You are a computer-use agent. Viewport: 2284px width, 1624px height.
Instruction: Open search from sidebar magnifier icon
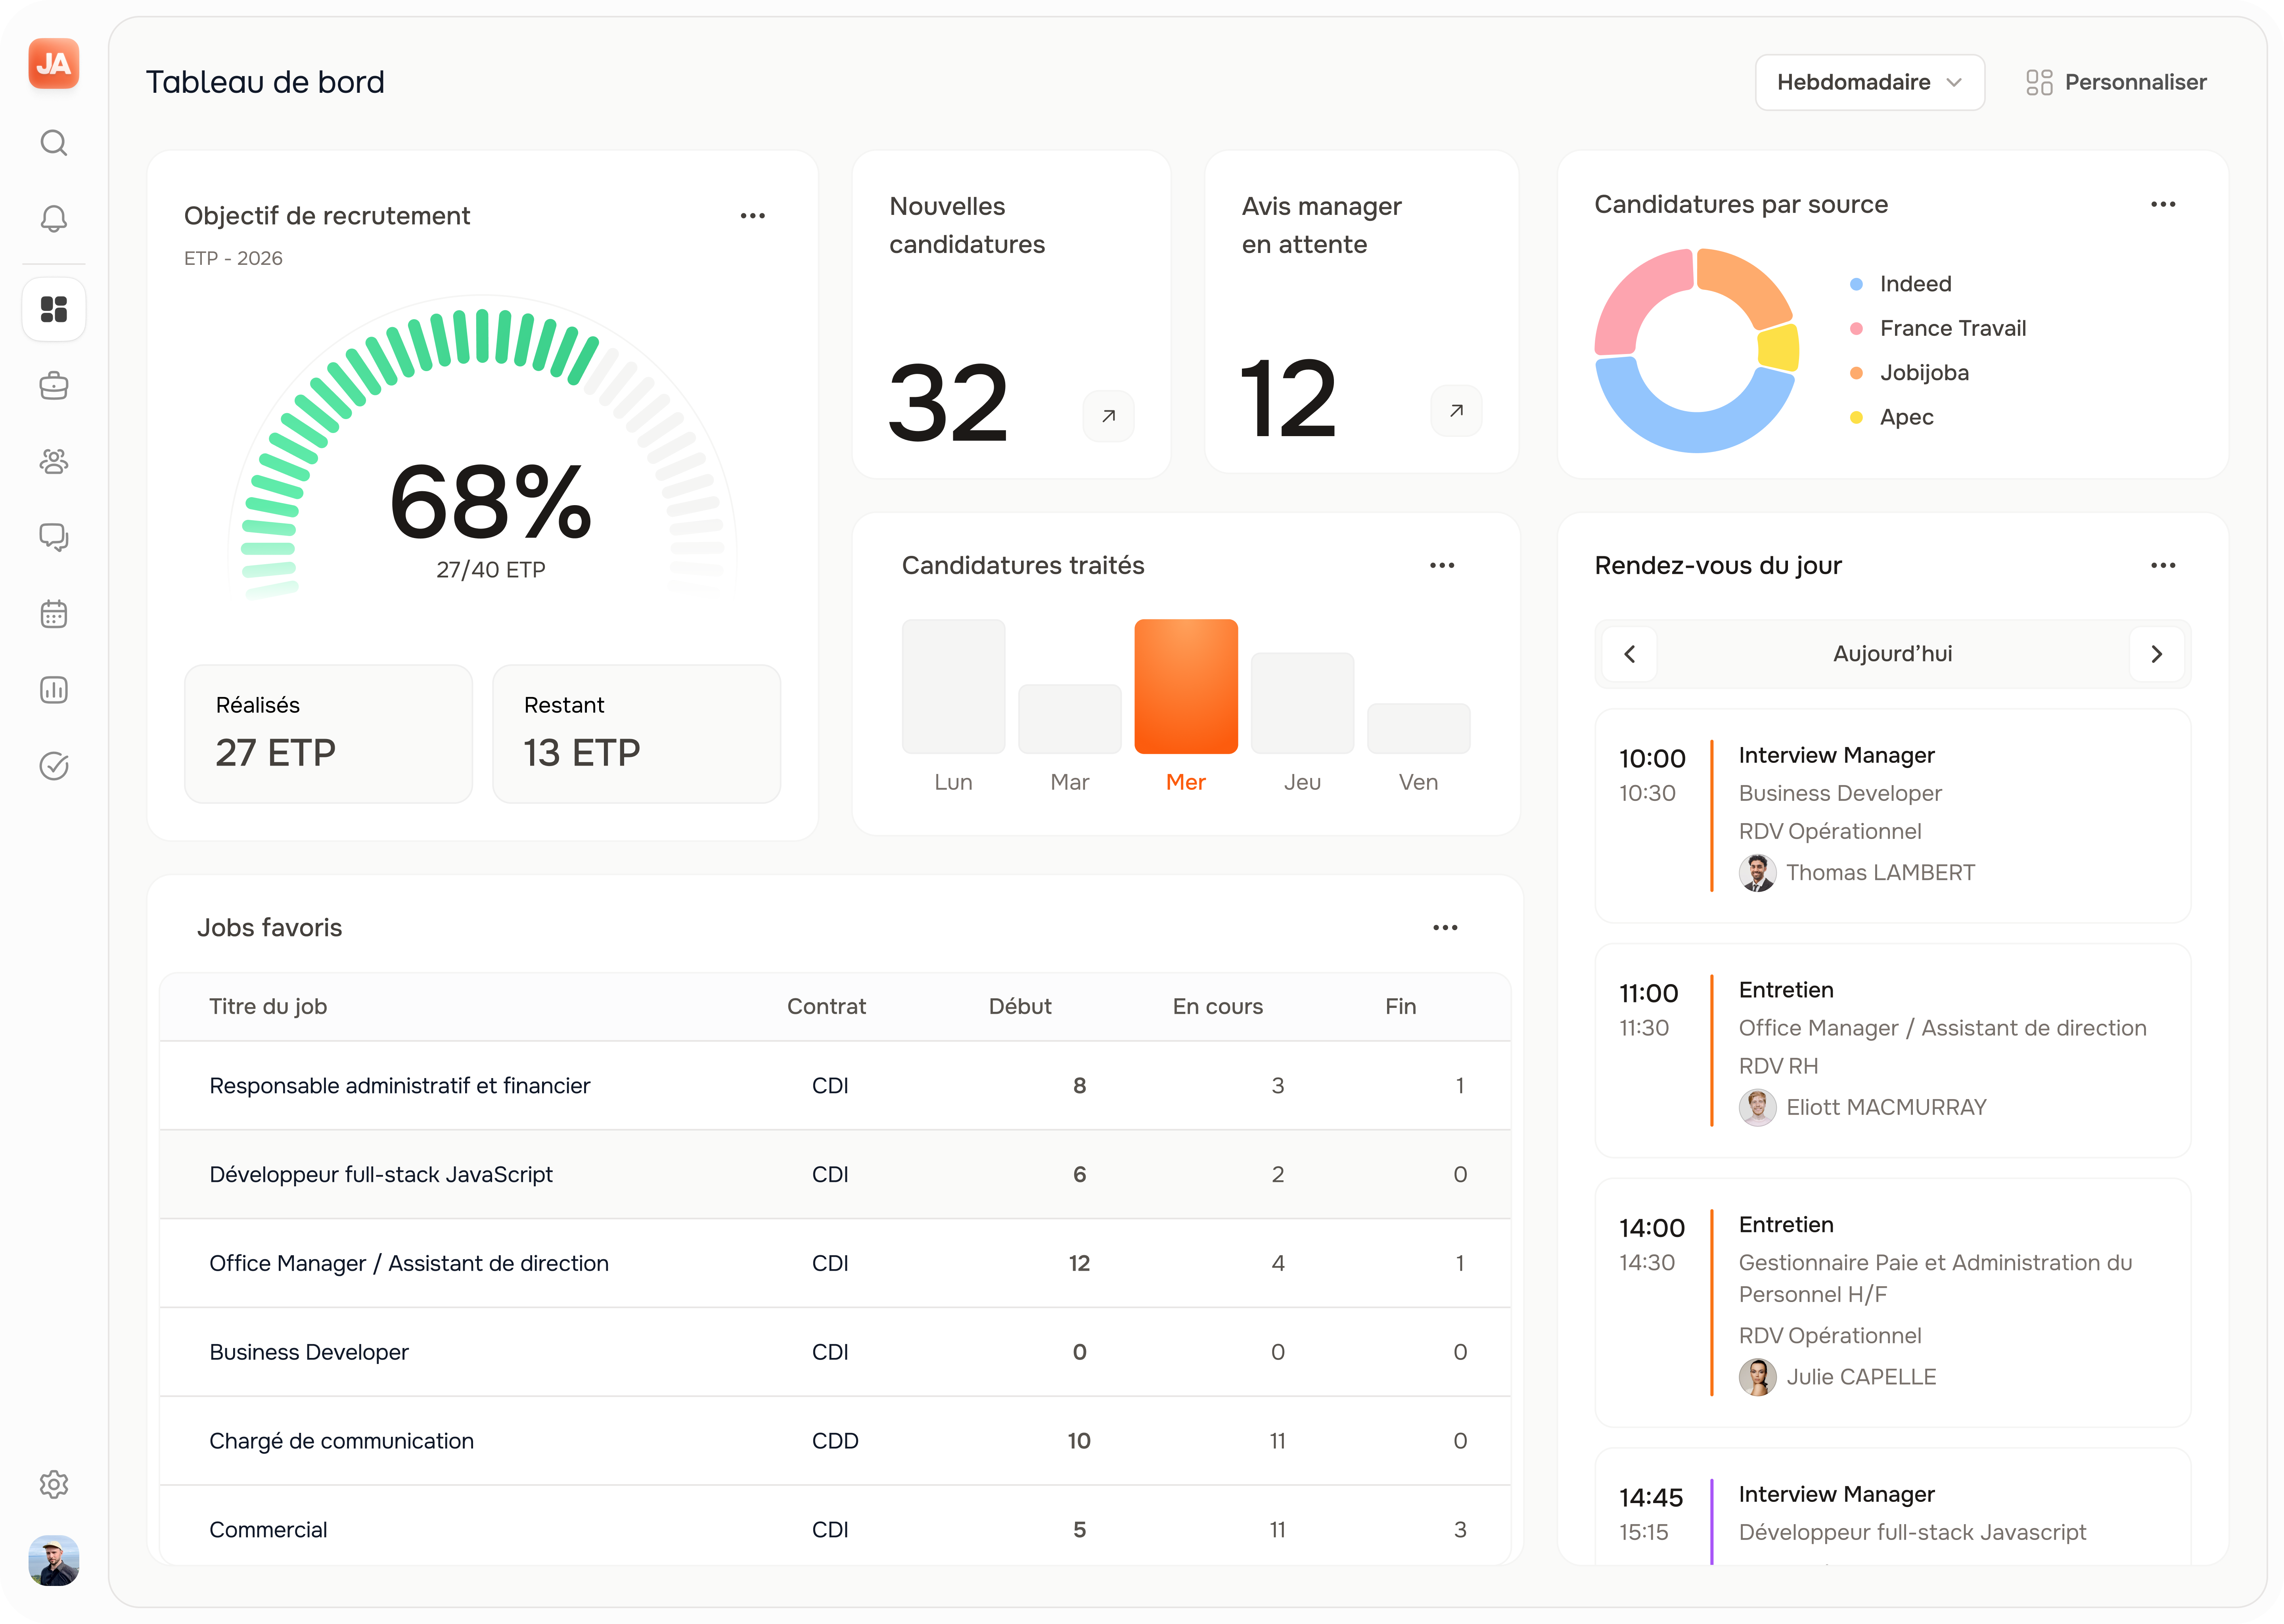pyautogui.click(x=54, y=143)
